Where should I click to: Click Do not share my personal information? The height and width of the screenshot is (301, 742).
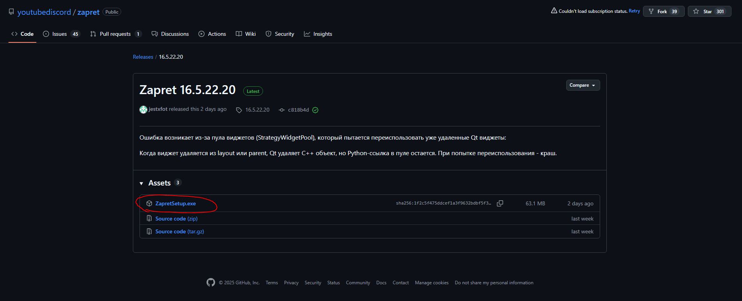(494, 283)
